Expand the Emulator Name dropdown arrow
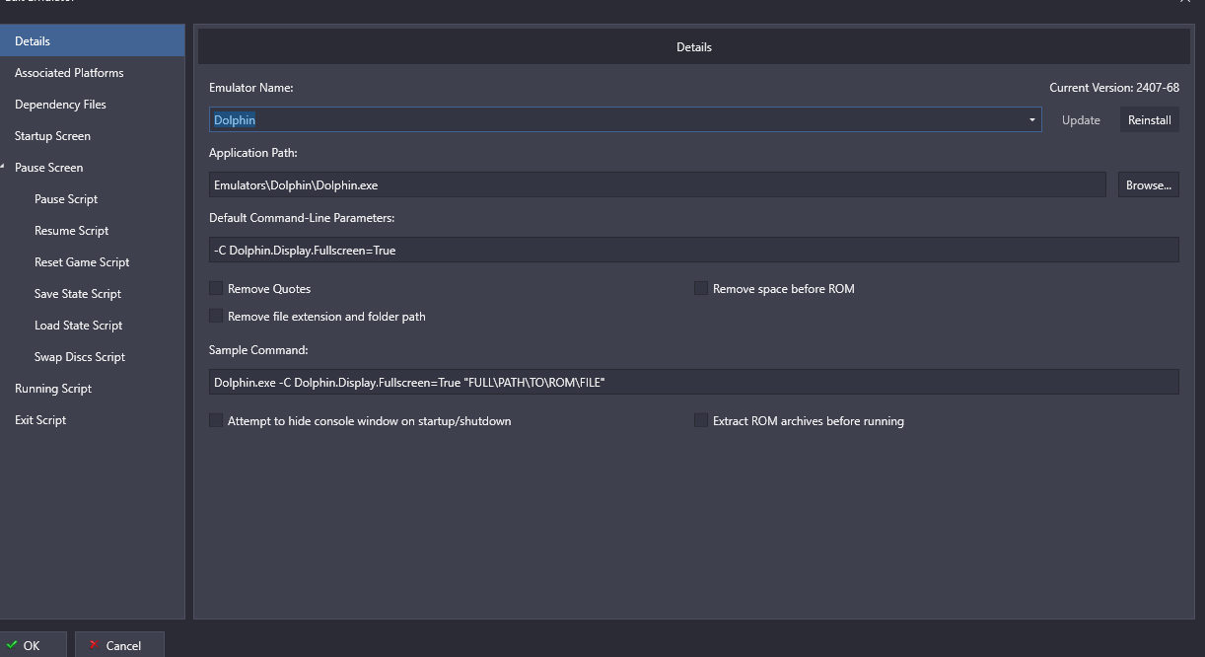1205x657 pixels. pyautogui.click(x=1032, y=120)
